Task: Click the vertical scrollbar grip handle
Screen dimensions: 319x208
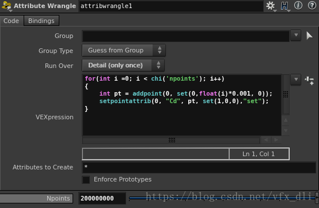Action: 286,94
